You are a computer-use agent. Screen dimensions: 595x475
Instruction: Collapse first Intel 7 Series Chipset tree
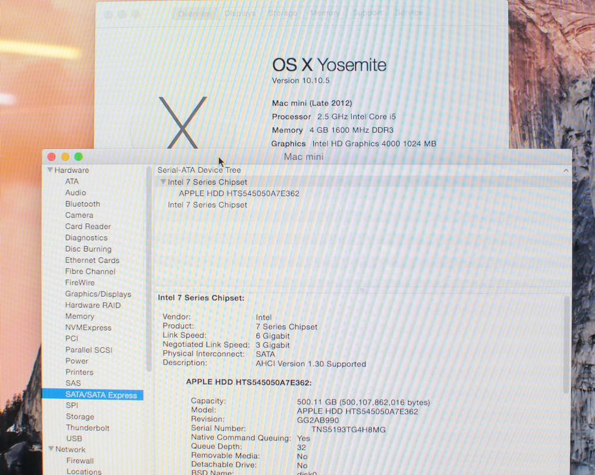pyautogui.click(x=163, y=182)
